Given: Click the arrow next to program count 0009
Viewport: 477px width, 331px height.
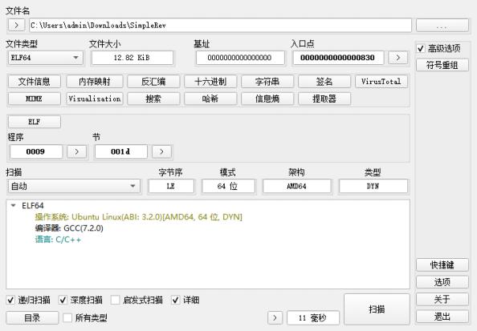Looking at the screenshot, I should click(76, 151).
